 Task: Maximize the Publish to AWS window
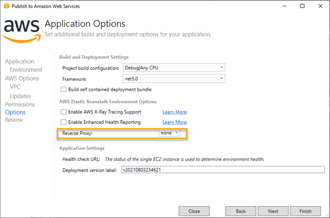point(302,6)
